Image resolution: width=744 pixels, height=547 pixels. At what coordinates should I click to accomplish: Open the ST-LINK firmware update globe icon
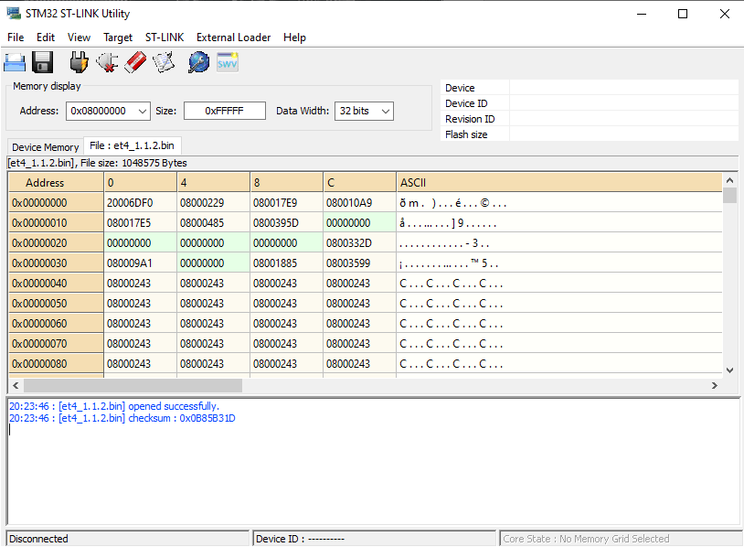(x=199, y=63)
